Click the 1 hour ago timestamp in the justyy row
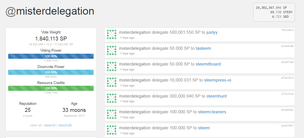The height and width of the screenshot is (138, 304). pyautogui.click(x=127, y=38)
